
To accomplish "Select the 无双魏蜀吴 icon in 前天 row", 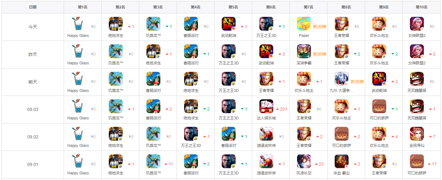I will 417,79.
